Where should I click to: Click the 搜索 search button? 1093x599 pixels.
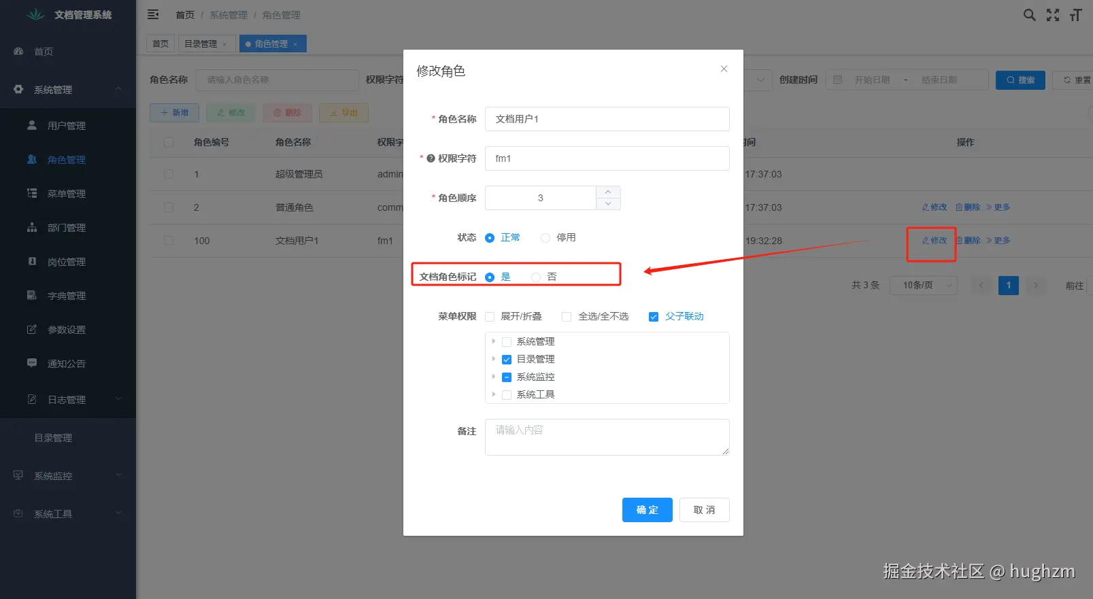coord(1020,80)
